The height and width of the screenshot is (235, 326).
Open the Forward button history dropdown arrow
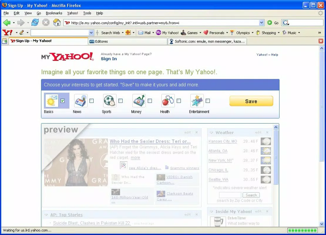[28, 23]
